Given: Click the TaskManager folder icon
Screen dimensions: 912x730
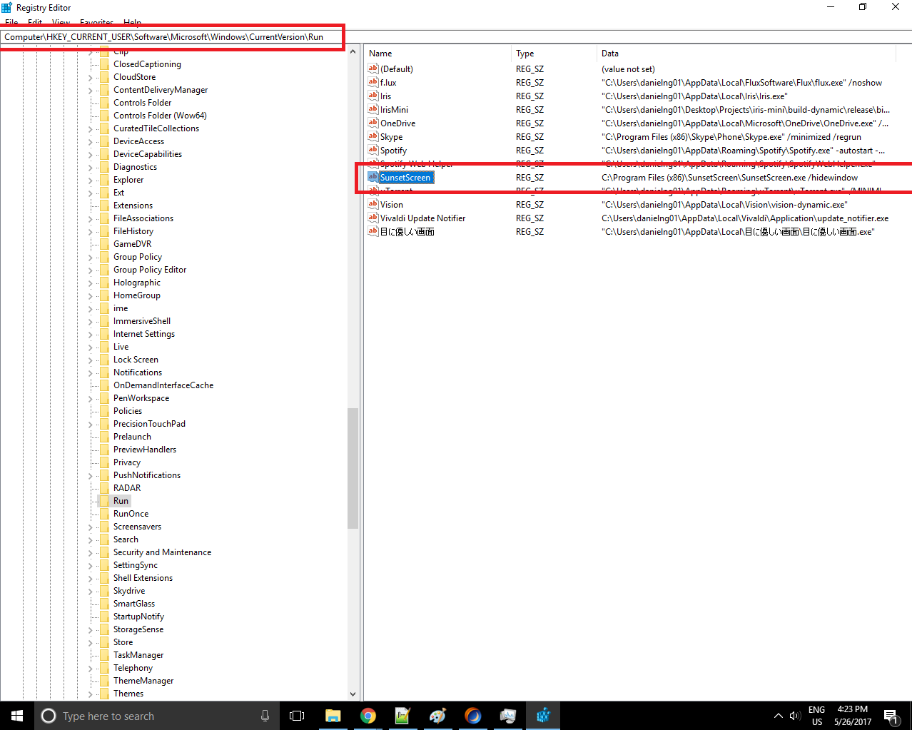Looking at the screenshot, I should coord(104,655).
